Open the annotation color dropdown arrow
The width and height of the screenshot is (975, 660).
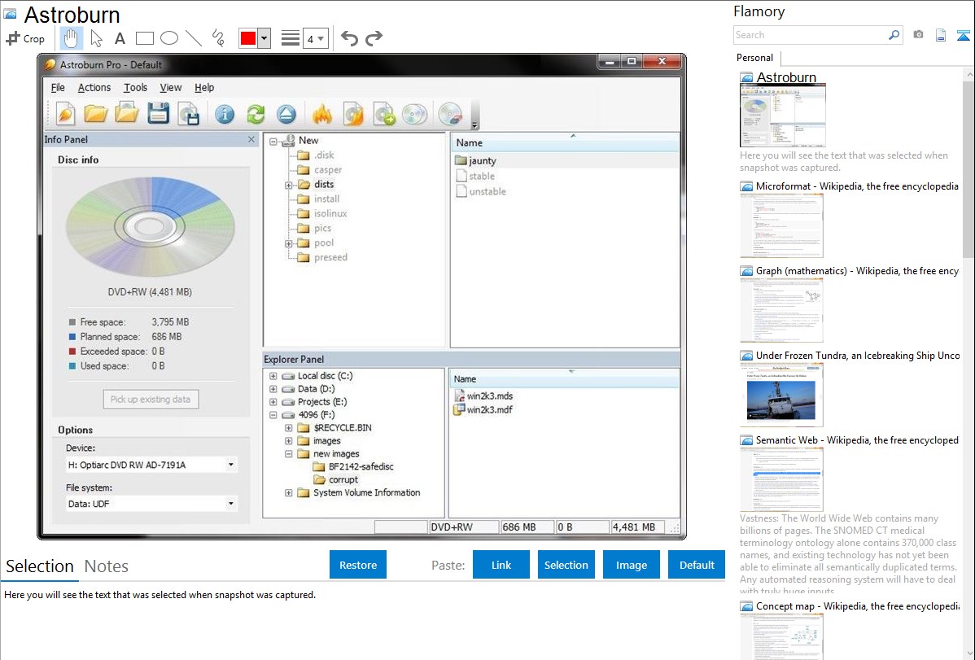pos(265,38)
